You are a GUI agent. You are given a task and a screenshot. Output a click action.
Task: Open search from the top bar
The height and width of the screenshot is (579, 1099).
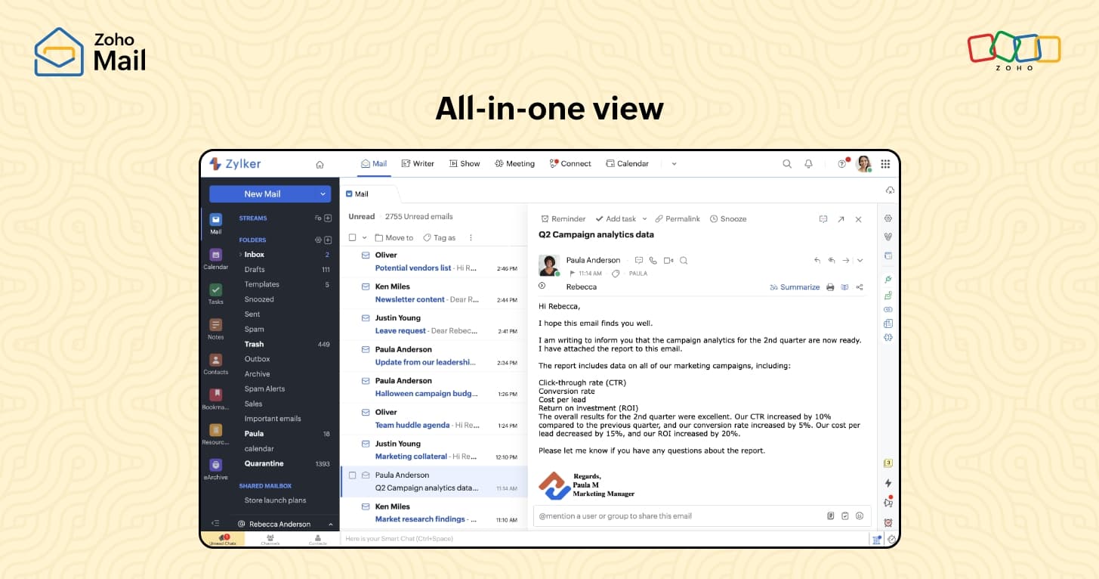pyautogui.click(x=787, y=163)
